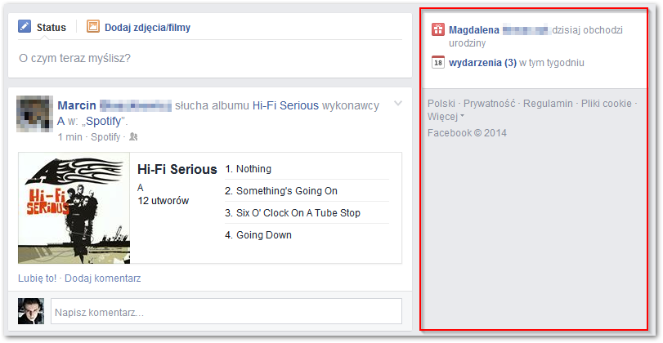The image size is (663, 343).
Task: Click the Polski language link
Action: tap(441, 104)
